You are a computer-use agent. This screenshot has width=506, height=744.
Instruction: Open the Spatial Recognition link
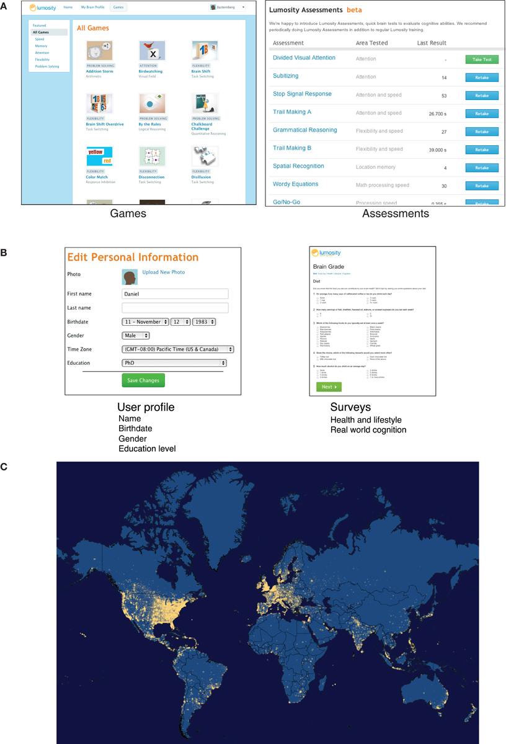298,166
